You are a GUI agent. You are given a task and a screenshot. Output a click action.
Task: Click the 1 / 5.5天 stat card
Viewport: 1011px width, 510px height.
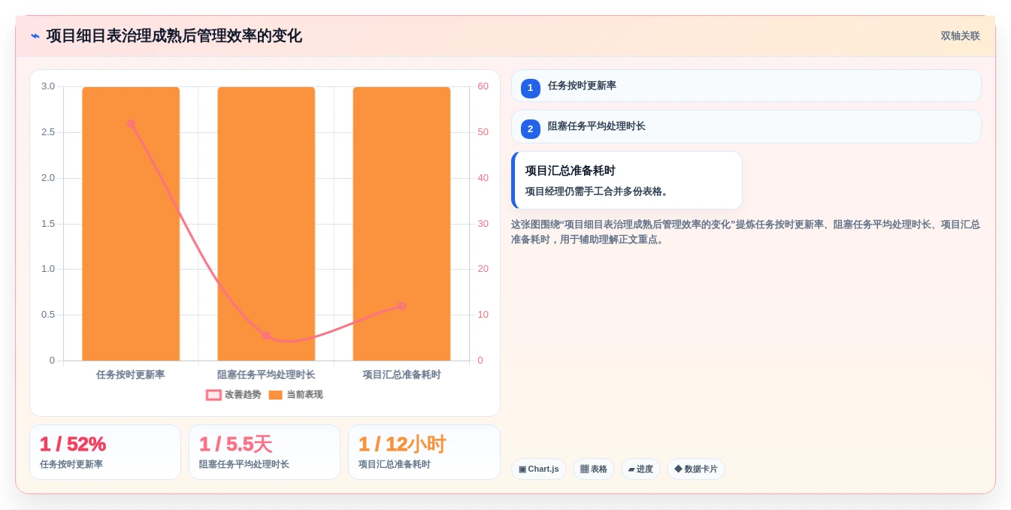[x=265, y=452]
